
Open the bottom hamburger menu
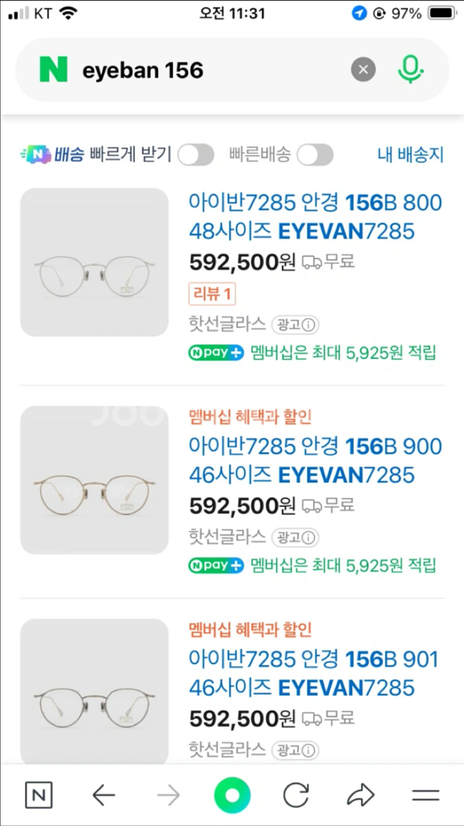(x=425, y=795)
